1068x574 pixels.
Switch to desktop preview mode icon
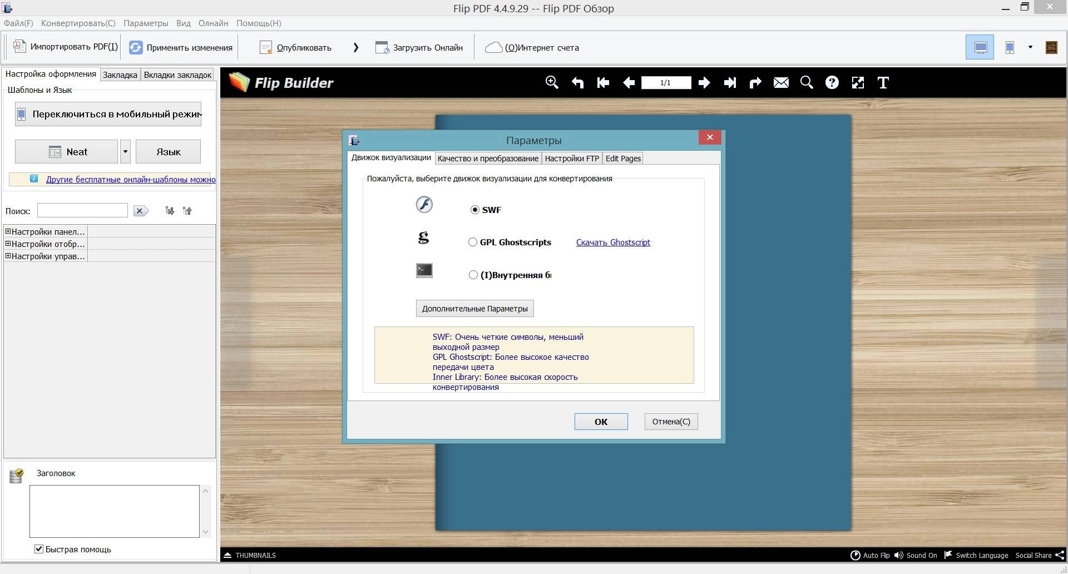click(x=980, y=47)
